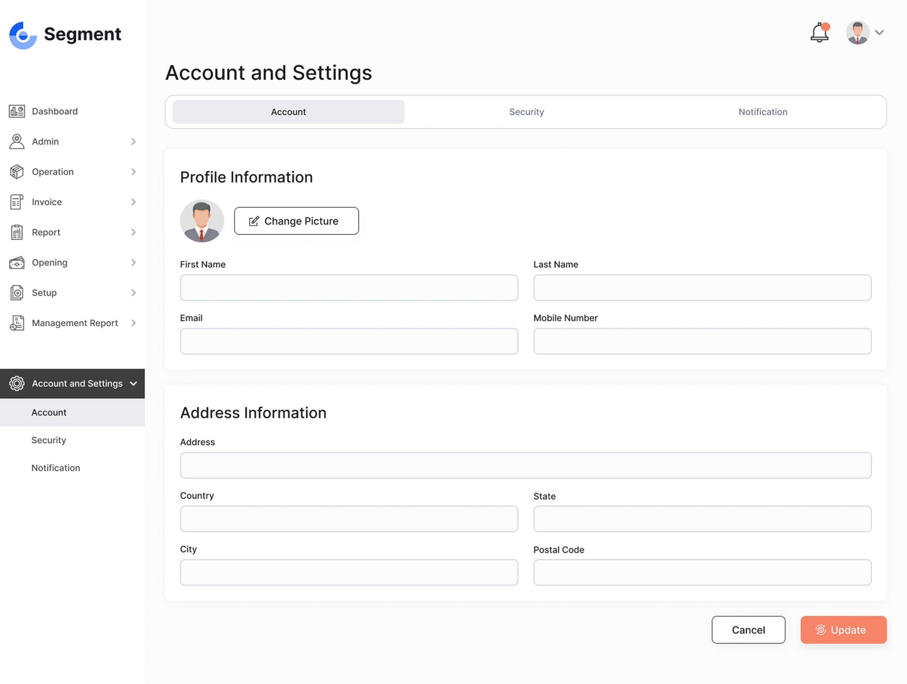Click the notification bell icon
This screenshot has height=684, width=907.
click(819, 33)
